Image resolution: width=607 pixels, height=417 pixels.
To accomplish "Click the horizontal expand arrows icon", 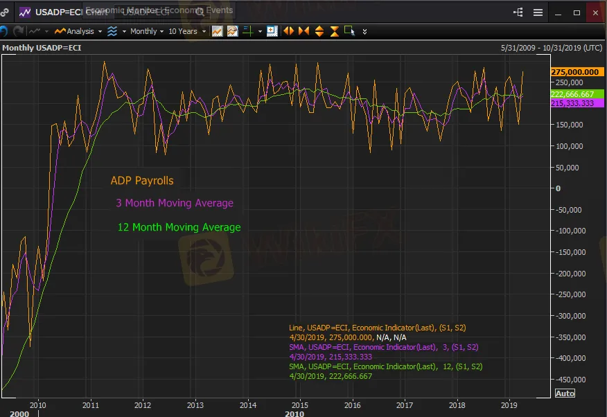I will point(288,31).
